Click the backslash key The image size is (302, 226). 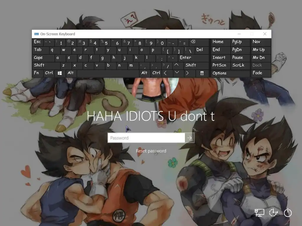click(x=189, y=50)
